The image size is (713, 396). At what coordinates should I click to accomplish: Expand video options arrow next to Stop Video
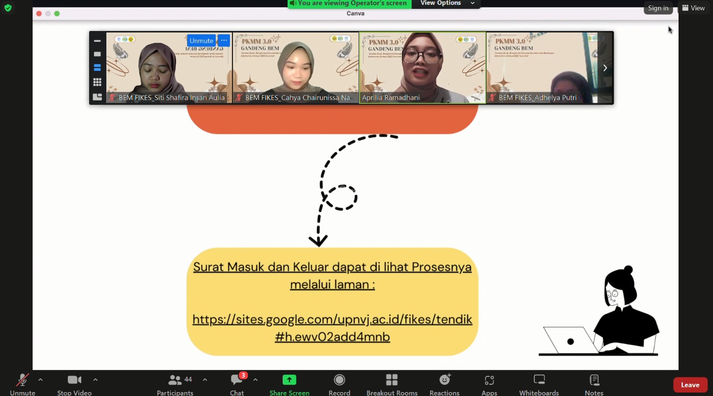pos(96,380)
